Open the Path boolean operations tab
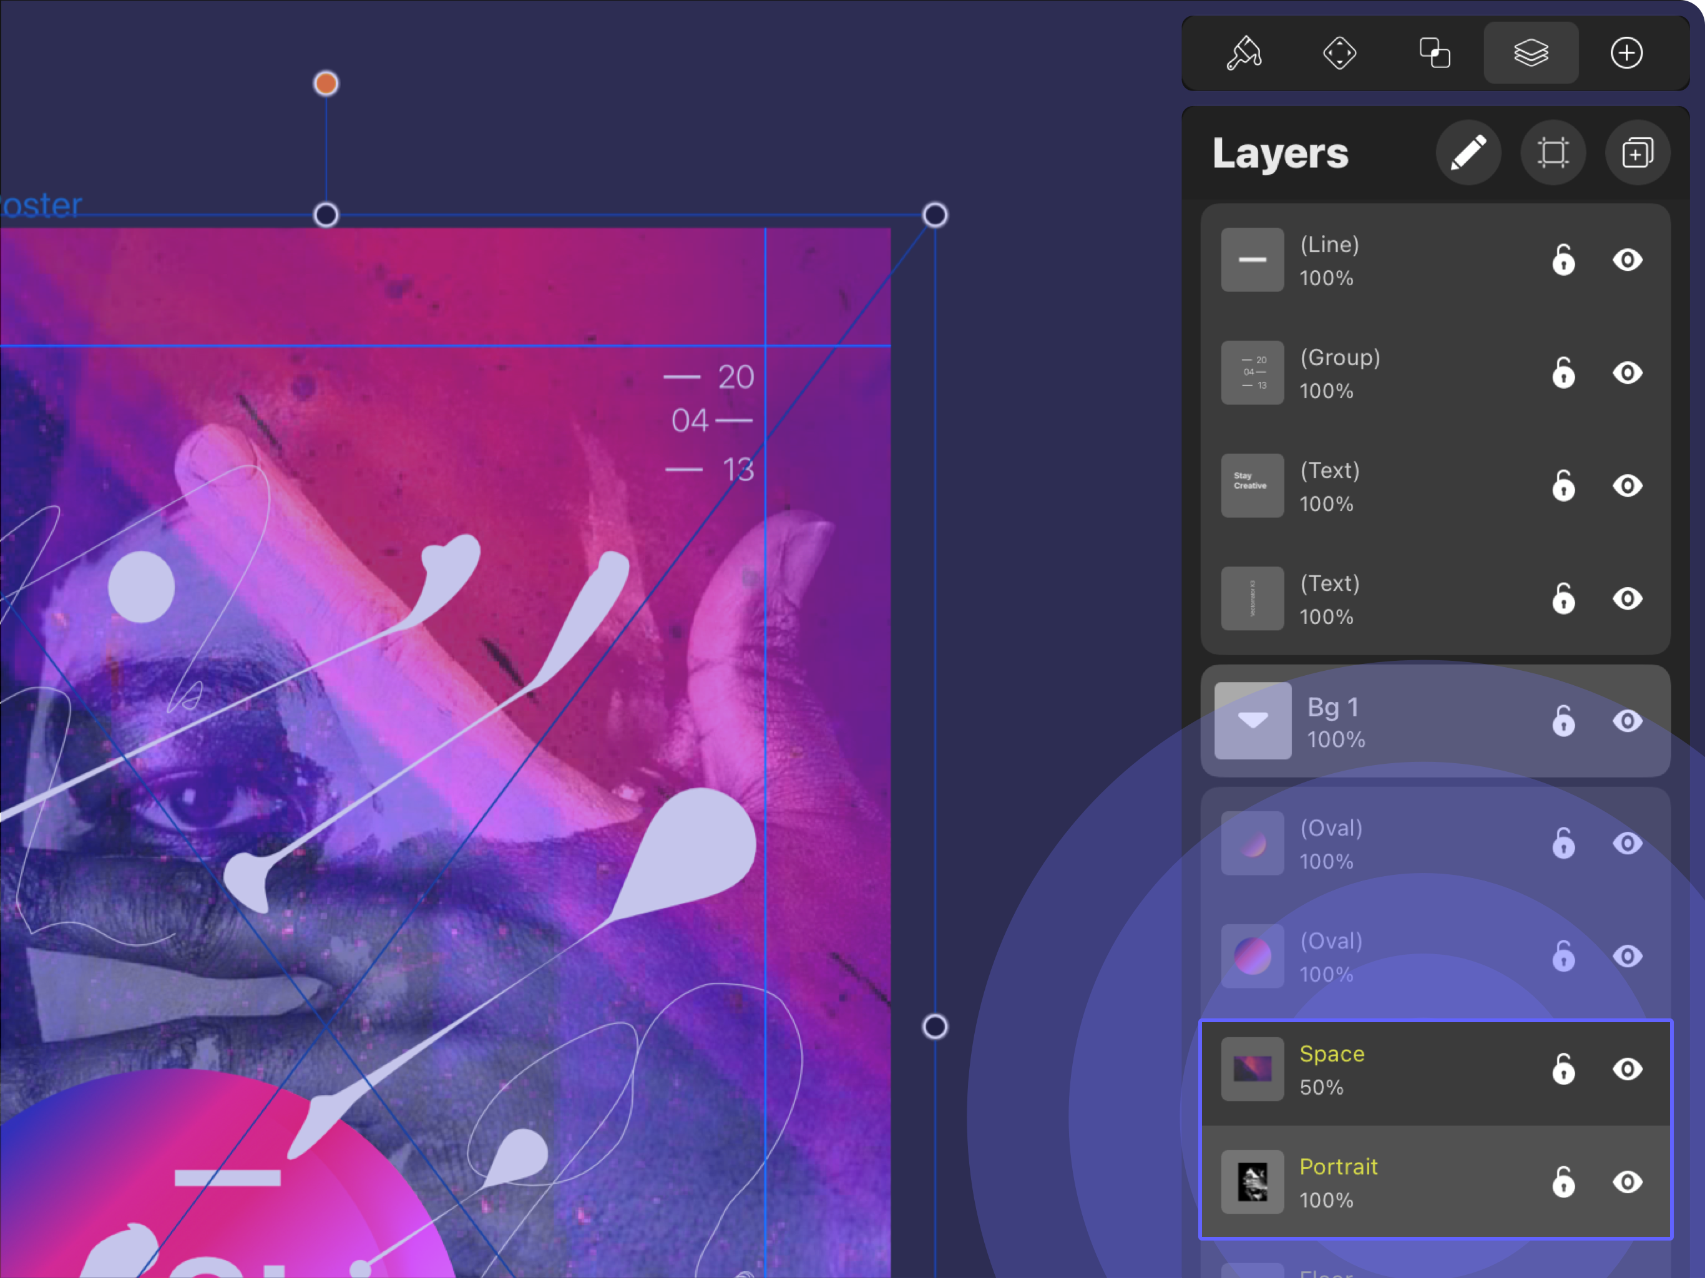Viewport: 1705px width, 1278px height. pyautogui.click(x=1434, y=53)
